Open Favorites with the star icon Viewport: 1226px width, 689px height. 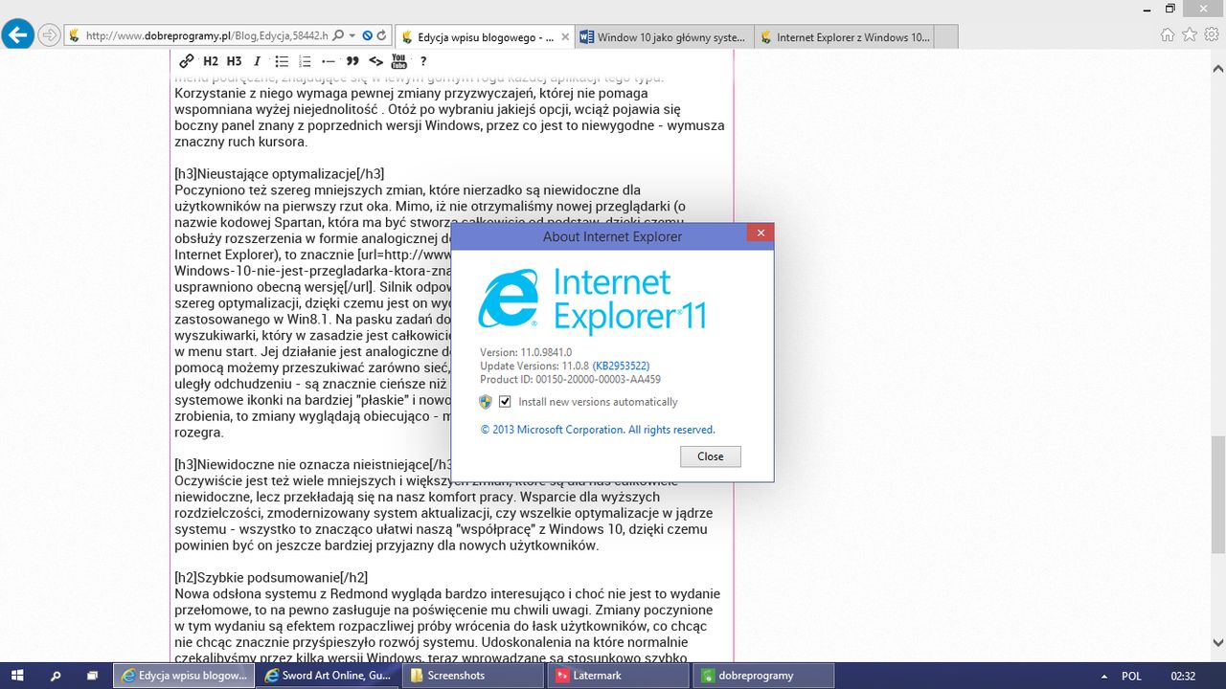[x=1190, y=34]
